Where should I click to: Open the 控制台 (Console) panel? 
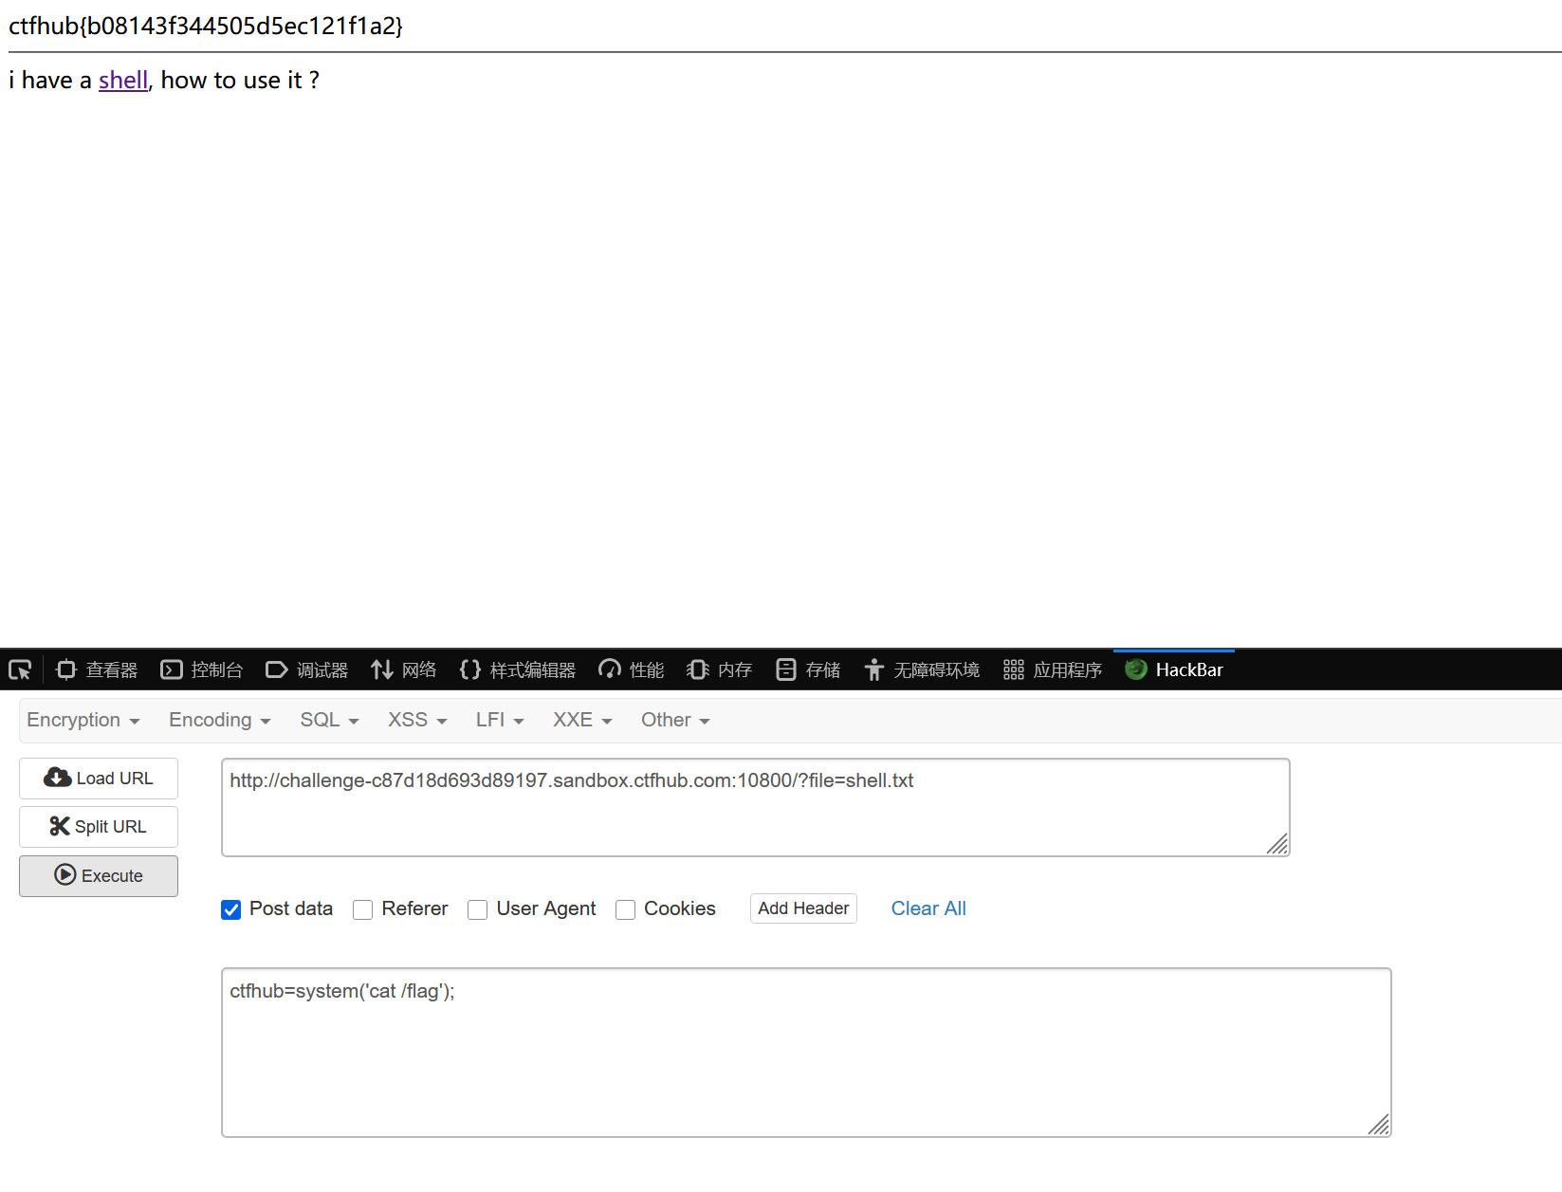tap(201, 669)
